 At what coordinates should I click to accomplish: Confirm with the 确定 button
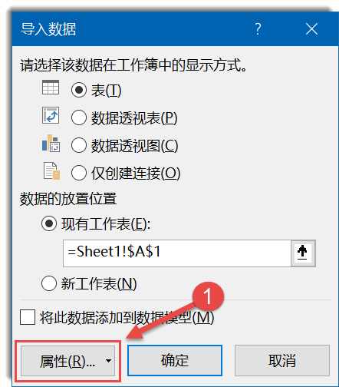pyautogui.click(x=175, y=360)
